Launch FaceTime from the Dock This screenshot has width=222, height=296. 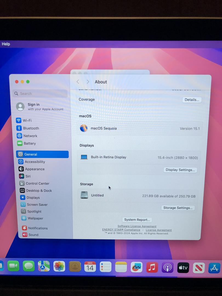coord(13,266)
